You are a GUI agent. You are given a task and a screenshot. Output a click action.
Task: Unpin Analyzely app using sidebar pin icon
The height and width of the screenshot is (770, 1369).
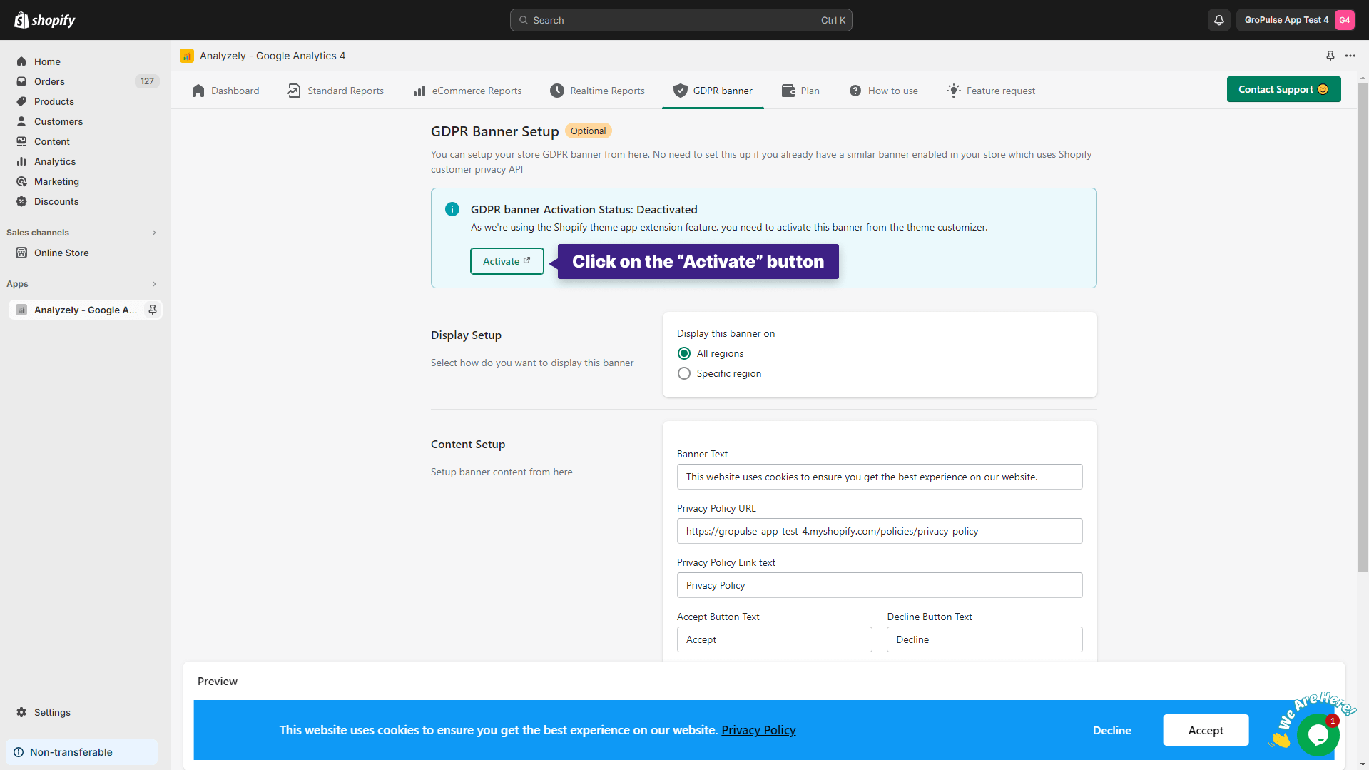(152, 310)
